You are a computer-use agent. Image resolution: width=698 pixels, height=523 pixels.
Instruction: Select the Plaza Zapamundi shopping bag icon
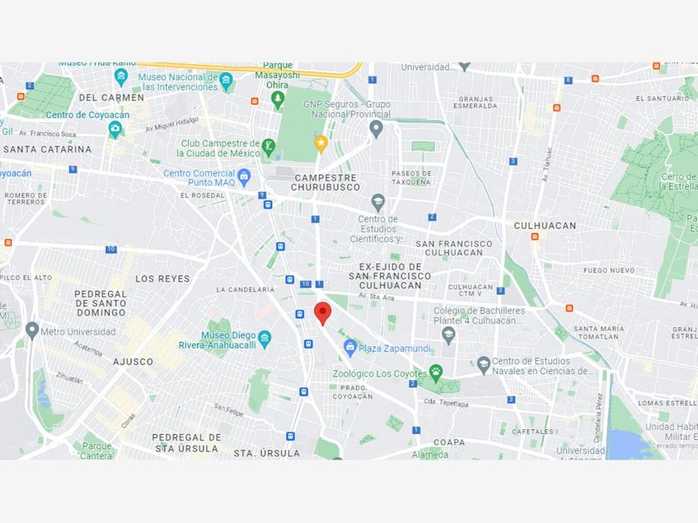[351, 348]
